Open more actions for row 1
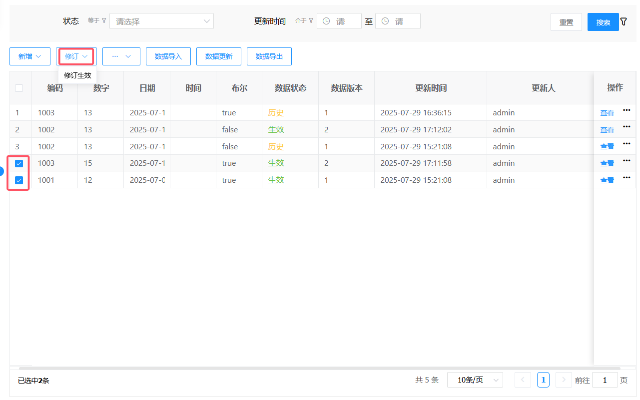 [626, 110]
